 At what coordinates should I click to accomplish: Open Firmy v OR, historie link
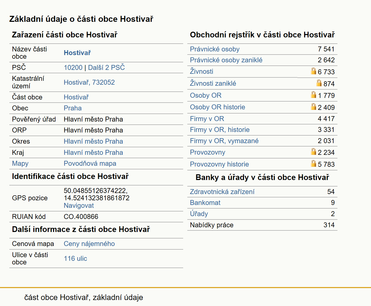click(x=220, y=130)
